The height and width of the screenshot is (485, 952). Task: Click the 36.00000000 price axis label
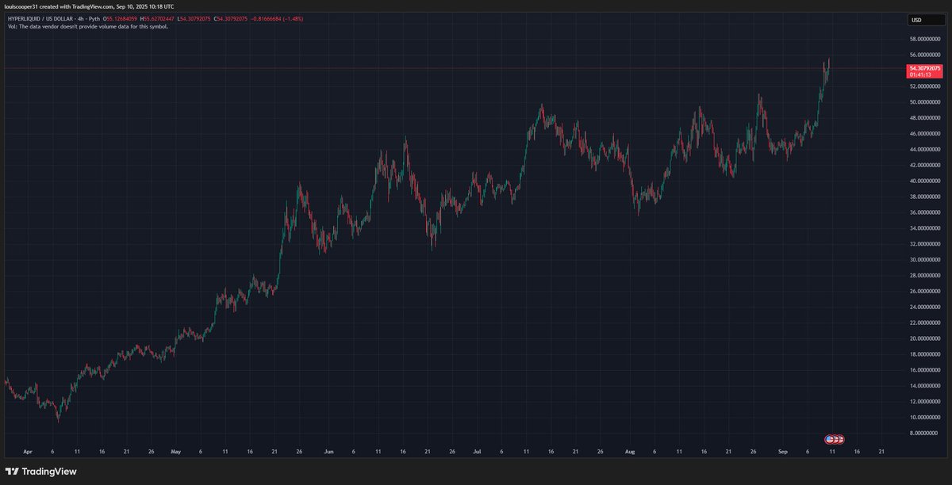tap(925, 212)
